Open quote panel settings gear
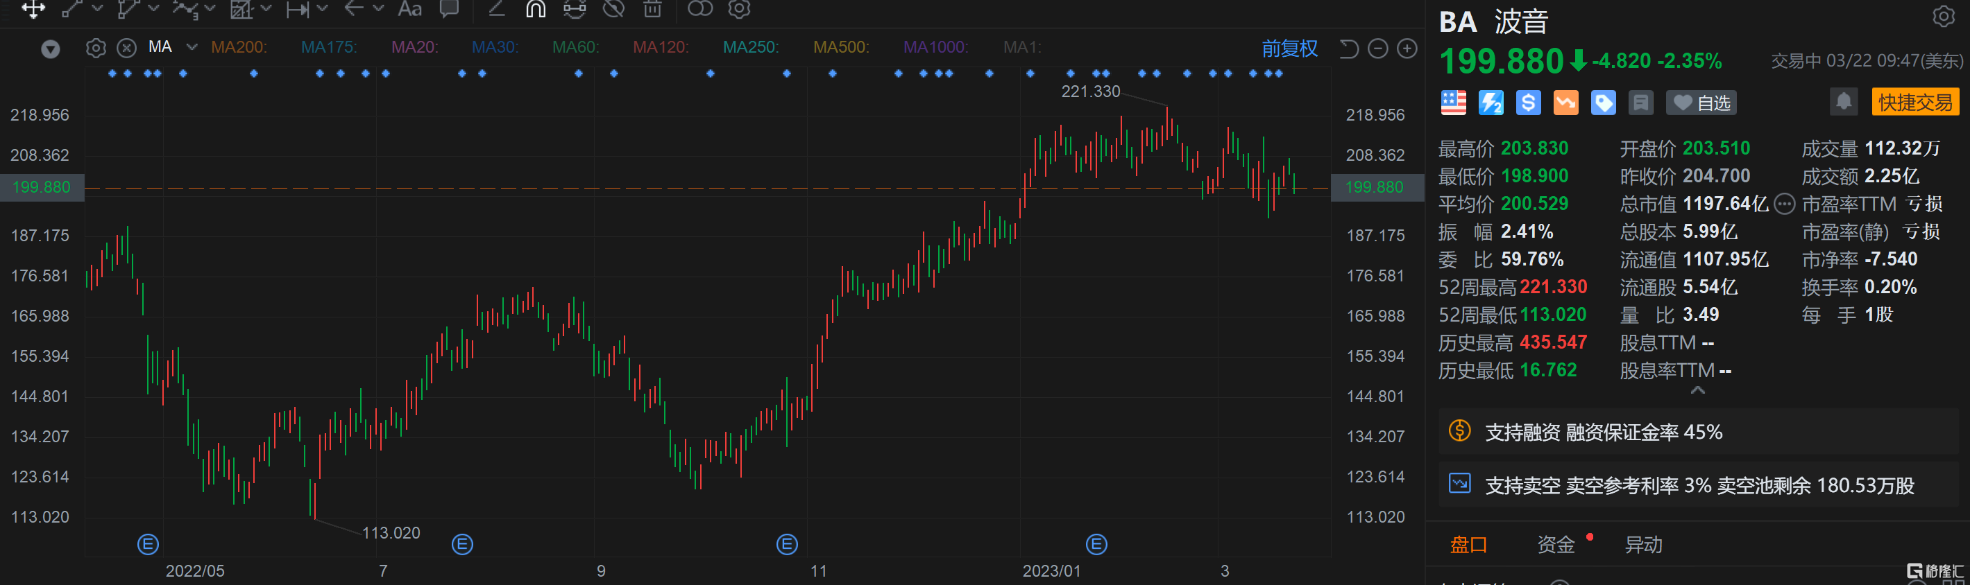1970x585 pixels. coord(1943,16)
